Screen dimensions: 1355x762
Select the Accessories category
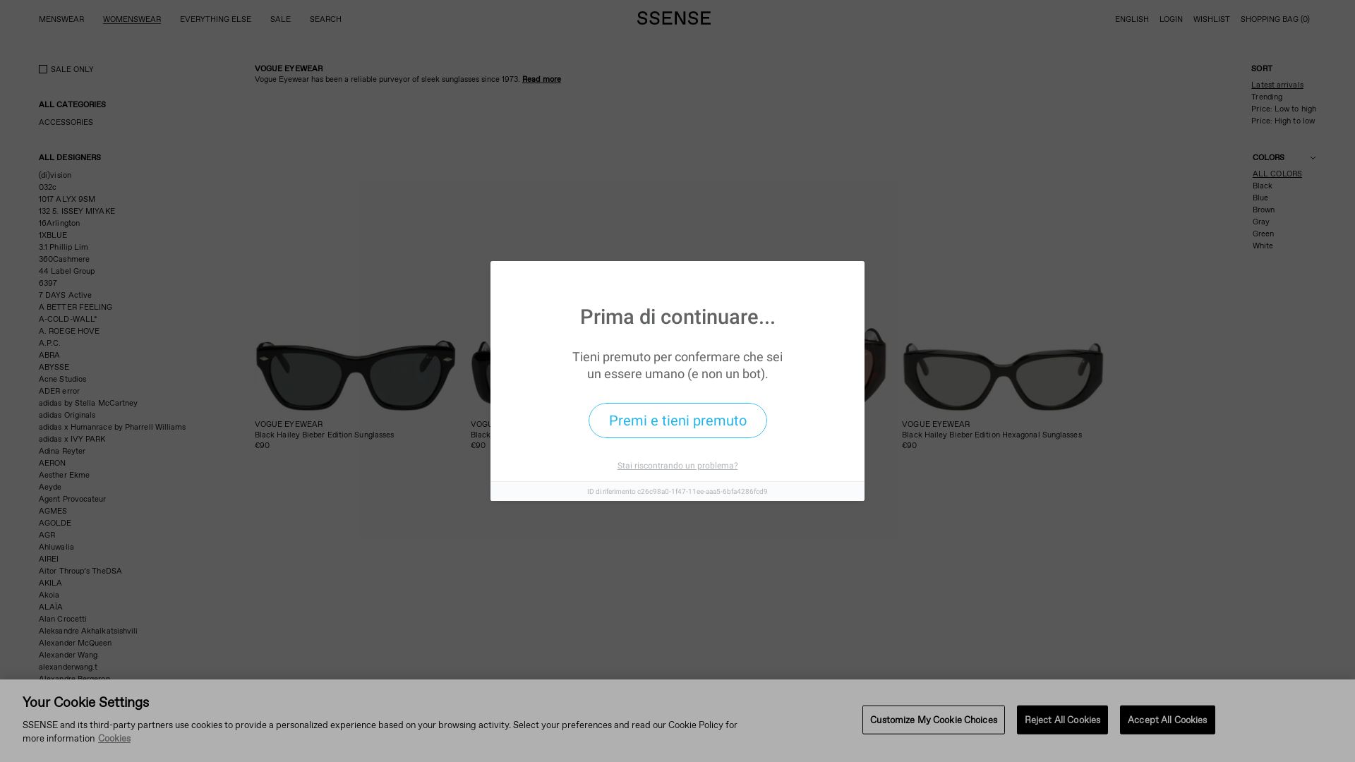pos(66,122)
